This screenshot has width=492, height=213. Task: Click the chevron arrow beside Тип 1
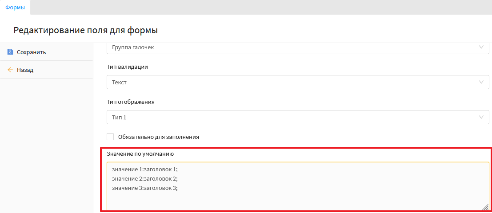coord(481,117)
